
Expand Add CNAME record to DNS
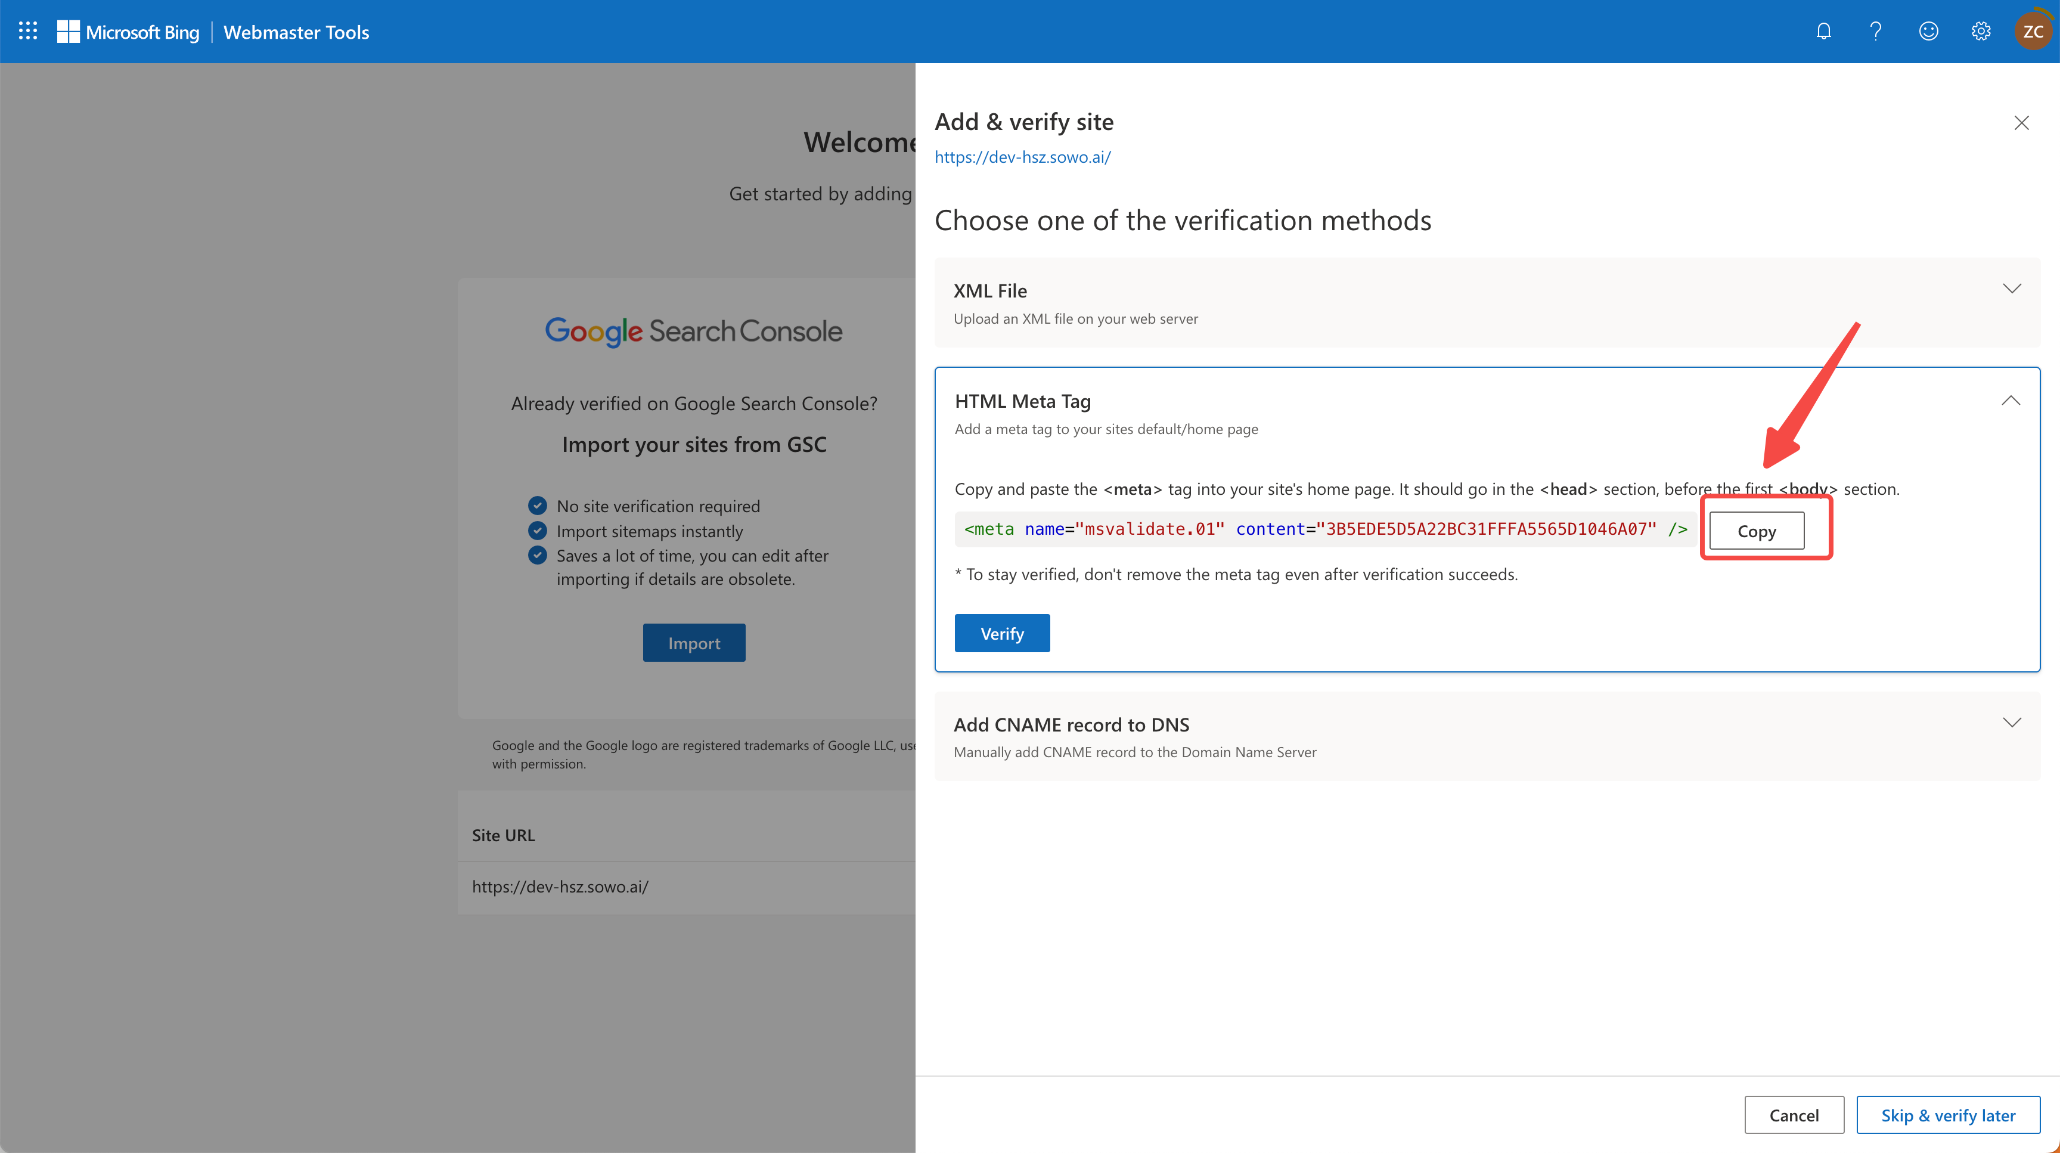pos(2011,723)
